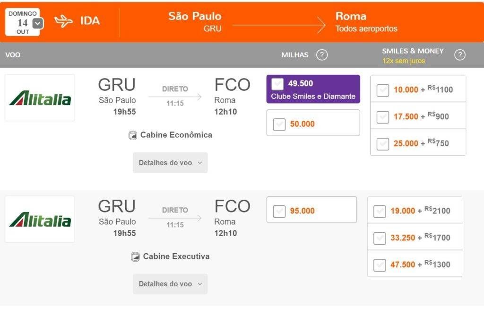This screenshot has width=484, height=309.
Task: Click the Clube Smiles e Diamante label
Action: tap(313, 97)
